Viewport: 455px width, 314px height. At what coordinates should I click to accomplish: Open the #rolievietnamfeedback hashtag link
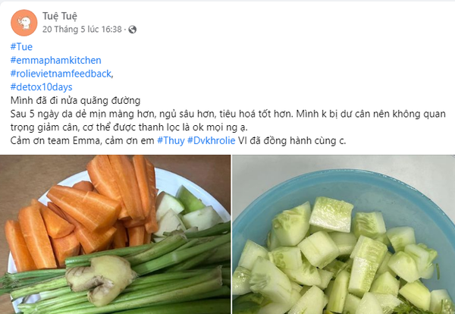[61, 74]
